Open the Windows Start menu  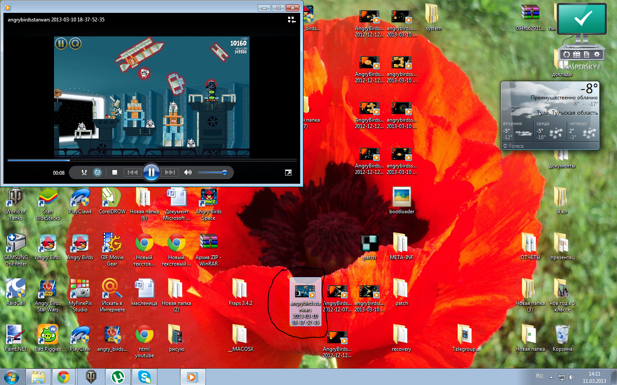(12, 377)
